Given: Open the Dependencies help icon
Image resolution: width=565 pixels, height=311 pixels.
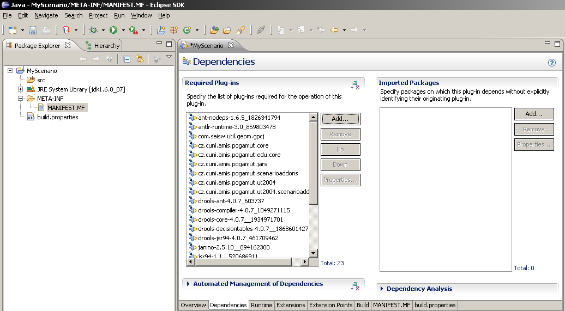Looking at the screenshot, I should pyautogui.click(x=552, y=63).
